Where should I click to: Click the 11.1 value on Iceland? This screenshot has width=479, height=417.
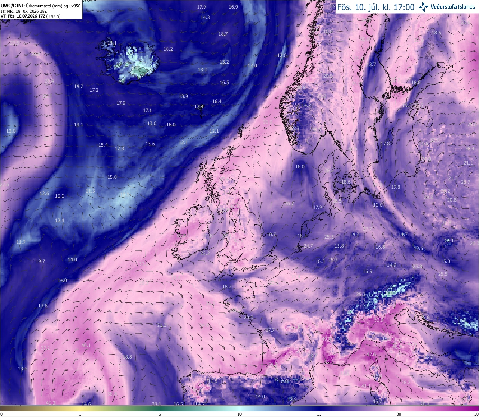coord(112,43)
